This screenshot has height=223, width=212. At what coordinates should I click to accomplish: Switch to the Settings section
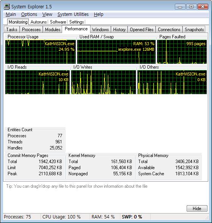pos(76,22)
